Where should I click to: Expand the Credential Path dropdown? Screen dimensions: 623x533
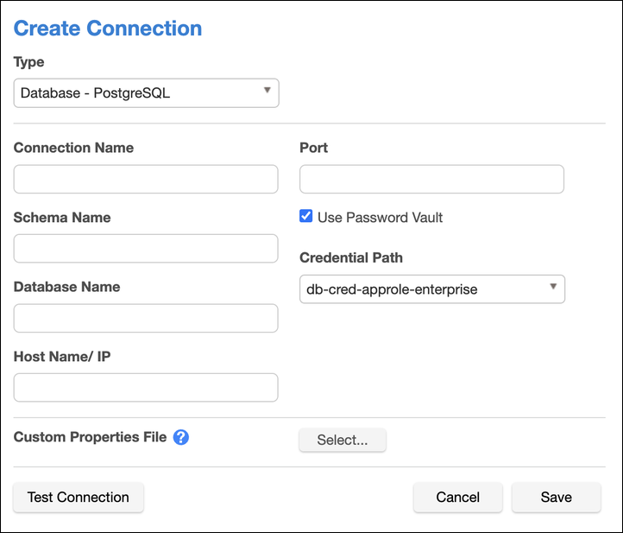coord(431,289)
